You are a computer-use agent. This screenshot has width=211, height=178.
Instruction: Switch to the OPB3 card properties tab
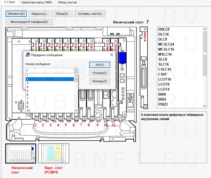pyautogui.click(x=36, y=2)
